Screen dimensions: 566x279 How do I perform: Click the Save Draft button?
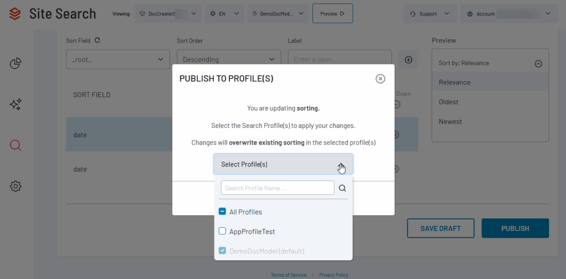coord(441,228)
